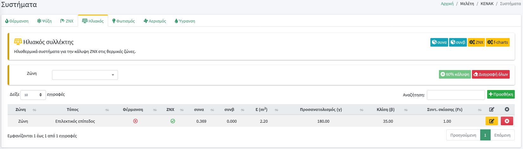Click the yellow edit icon in the row
Screen dimensions: 523x149
click(491, 121)
